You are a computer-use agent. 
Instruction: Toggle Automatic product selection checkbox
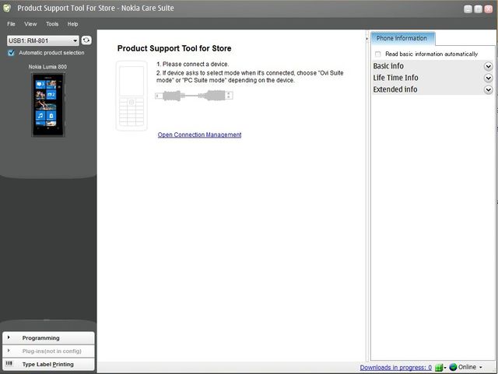(x=11, y=53)
